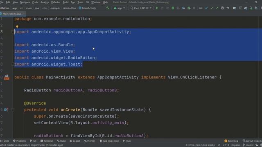Screen dimensions: 262x147
Task: Open the Edit menu
Action: (x=8, y=2)
